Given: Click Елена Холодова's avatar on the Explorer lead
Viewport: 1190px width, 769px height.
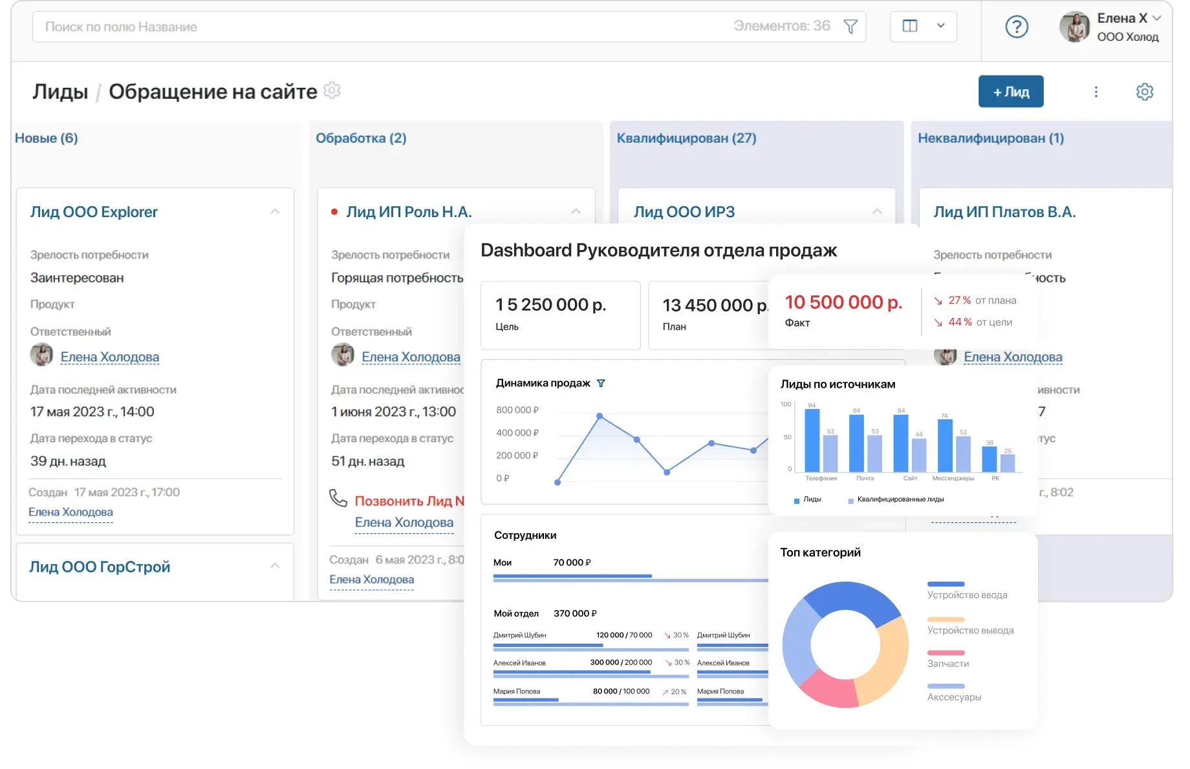Looking at the screenshot, I should click(41, 356).
